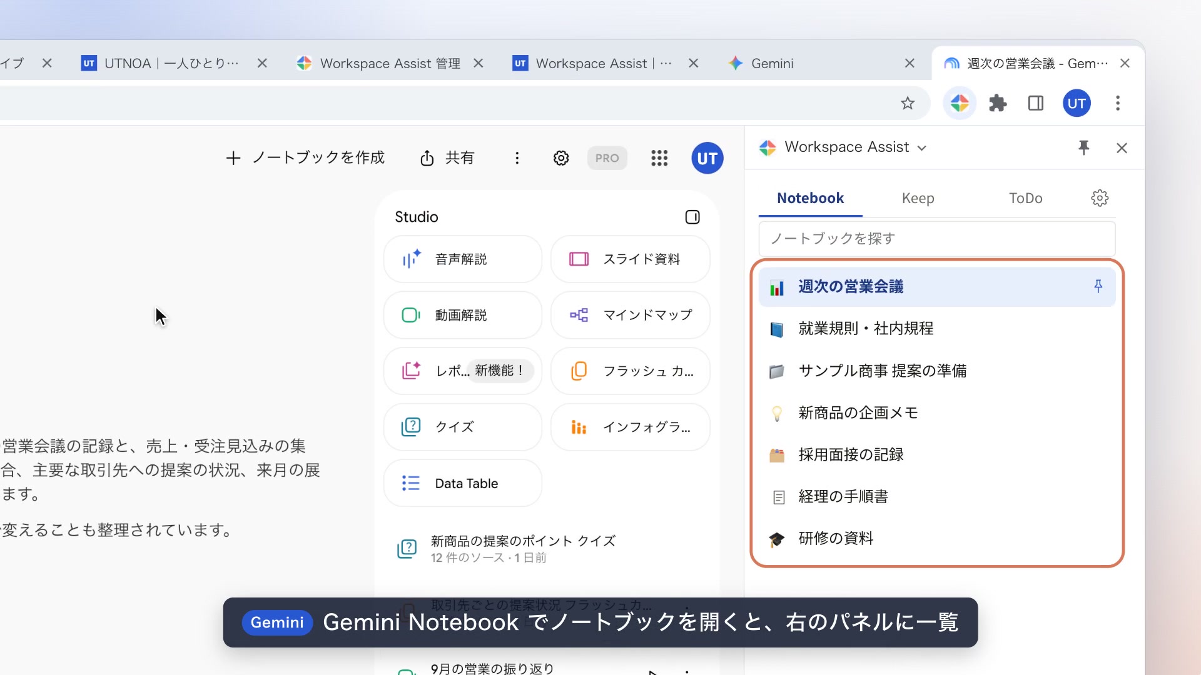1201x675 pixels.
Task: Open Workspace Assist panel settings gear
Action: pos(1100,198)
